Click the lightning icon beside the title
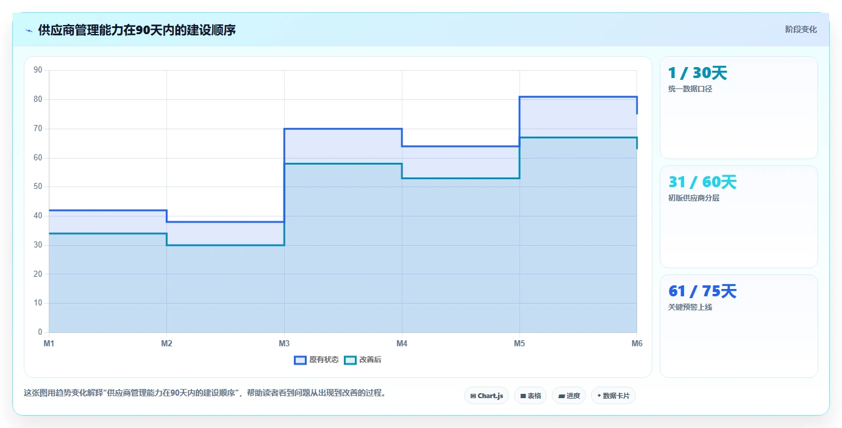Viewport: 842px width, 428px height. 29,30
